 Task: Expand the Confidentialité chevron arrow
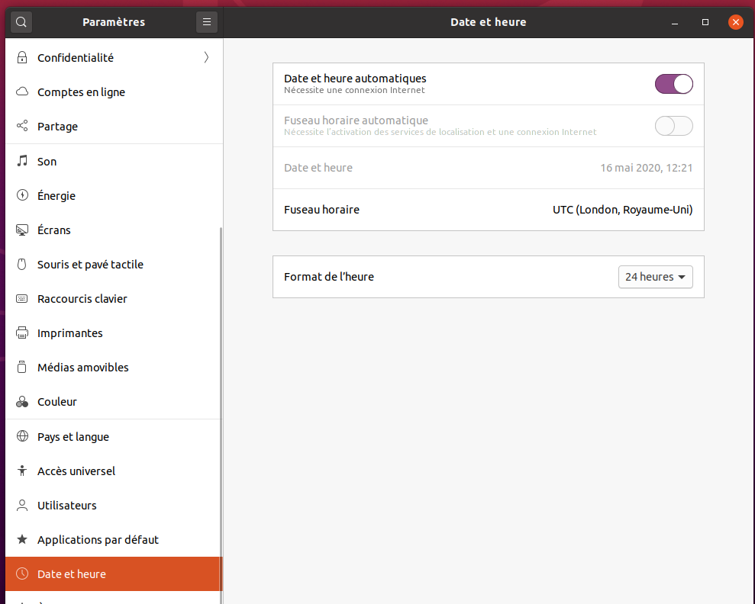coord(206,58)
